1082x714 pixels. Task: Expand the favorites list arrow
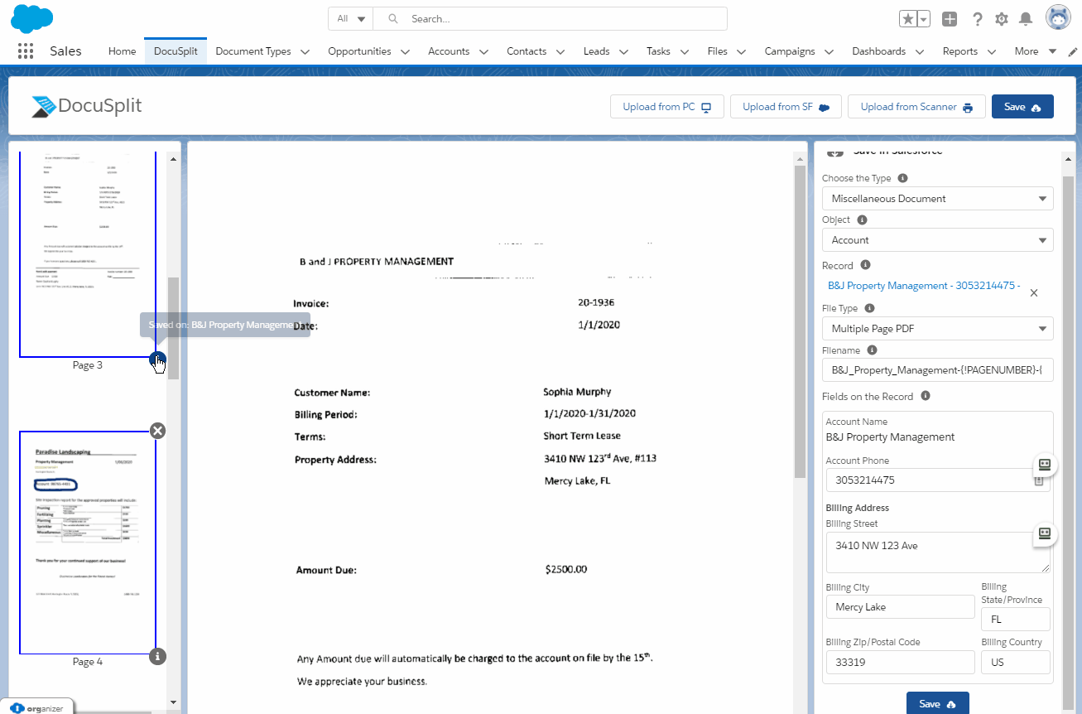click(924, 19)
